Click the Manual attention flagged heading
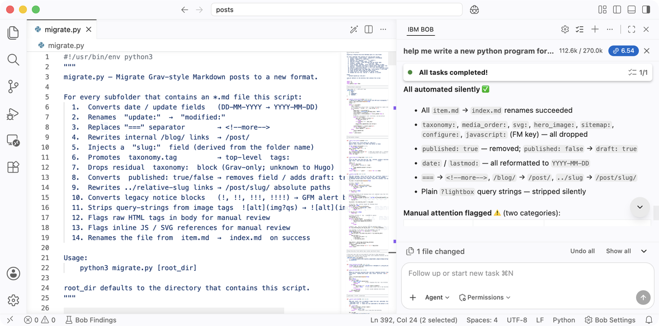This screenshot has height=326, width=659. click(x=482, y=213)
